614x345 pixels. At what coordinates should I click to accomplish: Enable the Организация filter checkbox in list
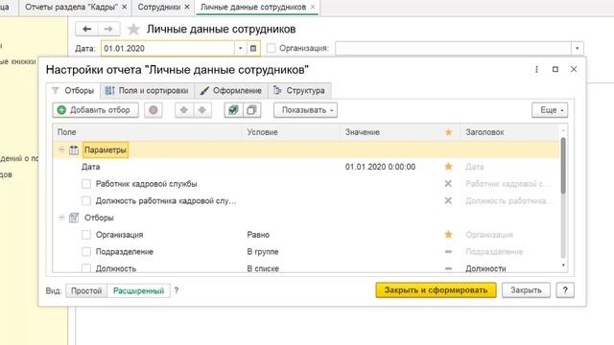point(86,234)
